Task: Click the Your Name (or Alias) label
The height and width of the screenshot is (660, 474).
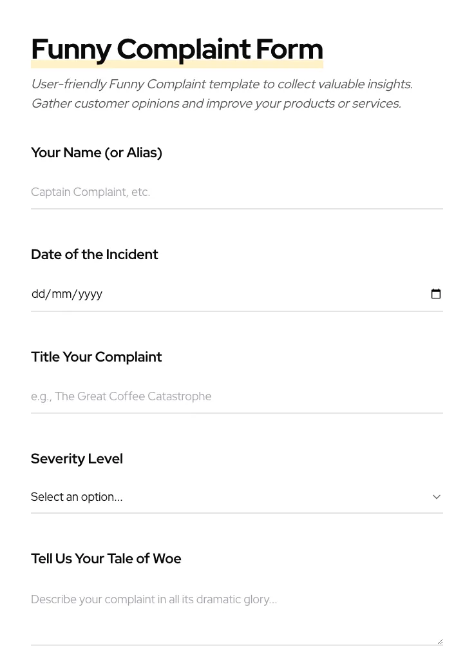Action: point(96,153)
